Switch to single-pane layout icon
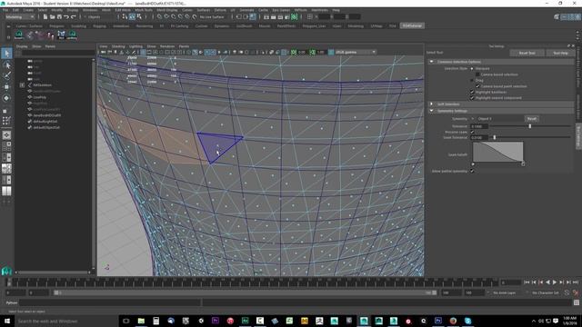 coord(6,135)
